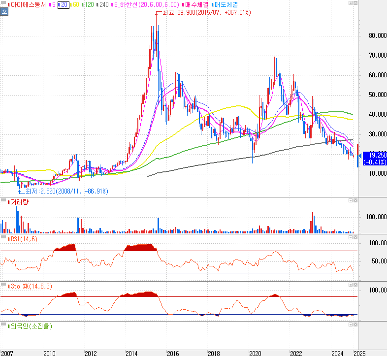The image size is (387, 356).
Task: Click the 50.00 label on RSI axis
Action: pyautogui.click(x=379, y=261)
